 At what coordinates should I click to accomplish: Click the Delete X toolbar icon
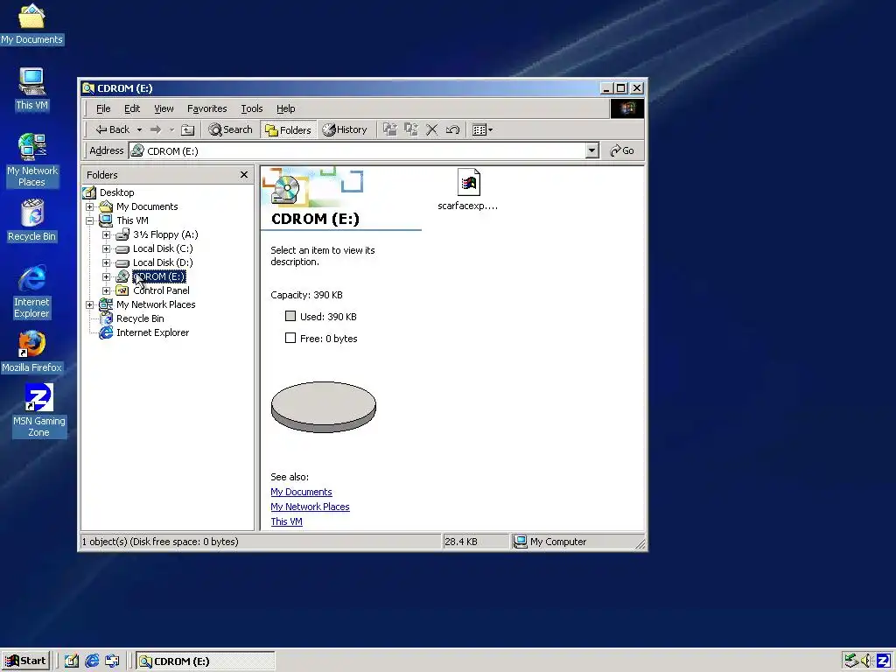coord(432,129)
